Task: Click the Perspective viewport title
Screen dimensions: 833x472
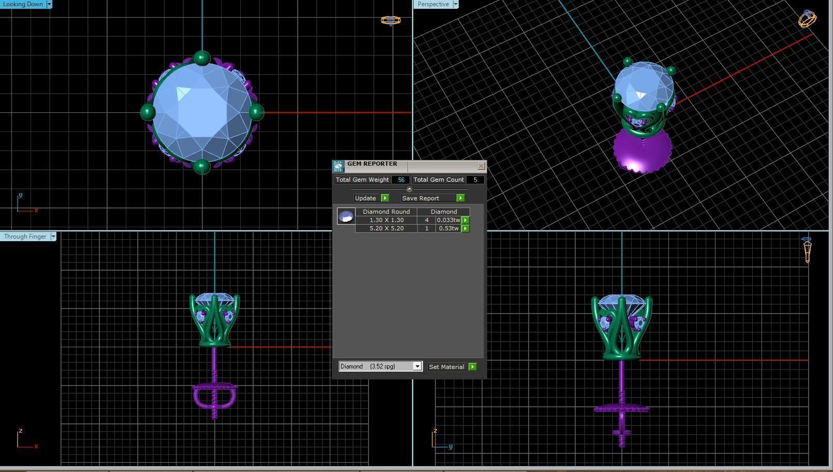Action: tap(433, 4)
